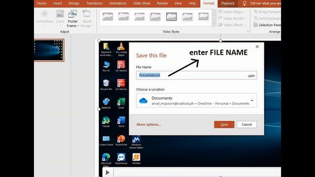
Task: Open the Video Effects dropdown
Action: [232, 25]
